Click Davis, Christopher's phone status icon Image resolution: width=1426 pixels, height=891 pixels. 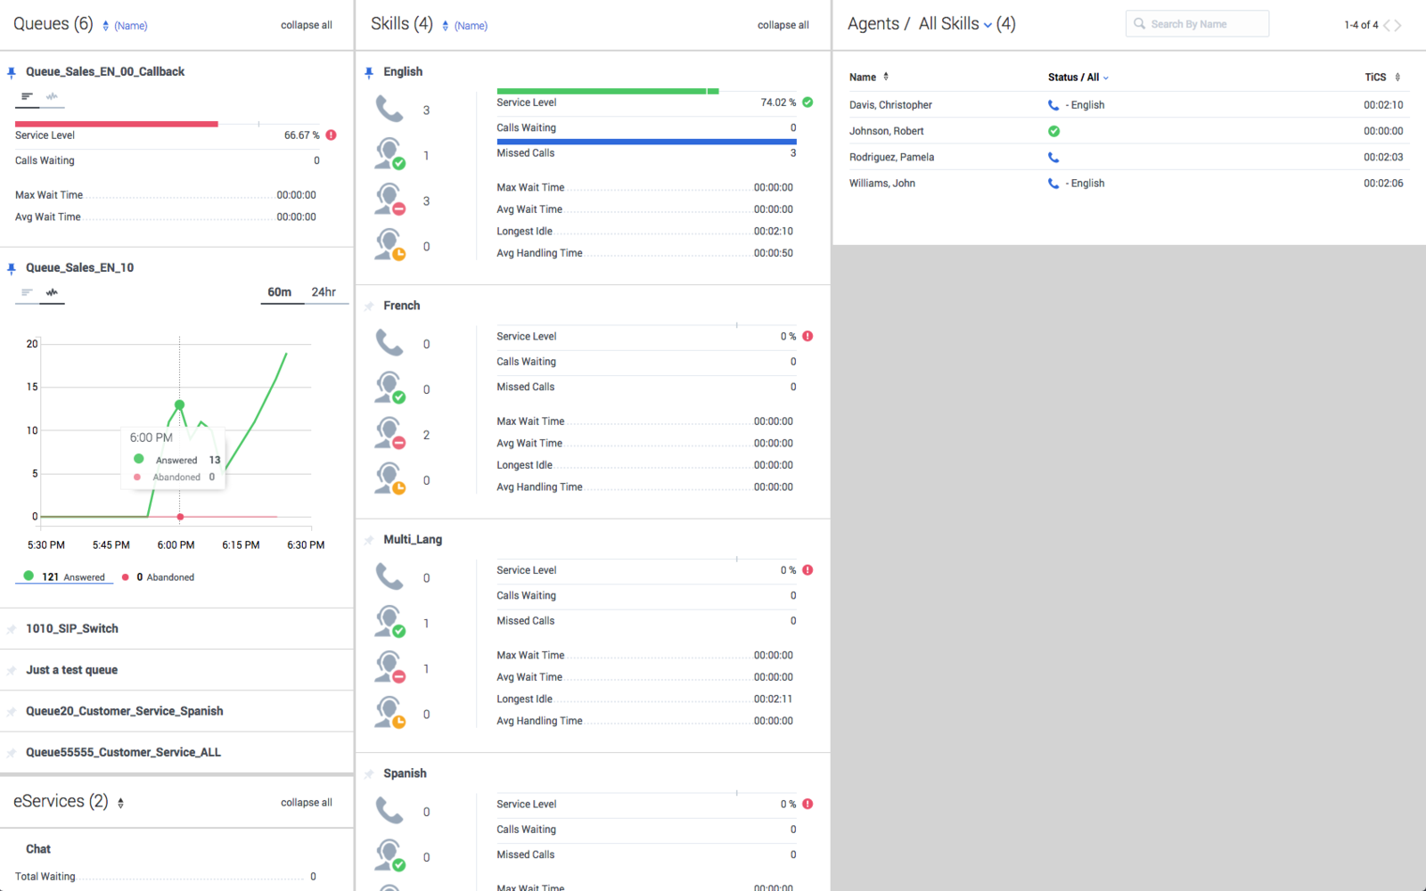click(1053, 105)
